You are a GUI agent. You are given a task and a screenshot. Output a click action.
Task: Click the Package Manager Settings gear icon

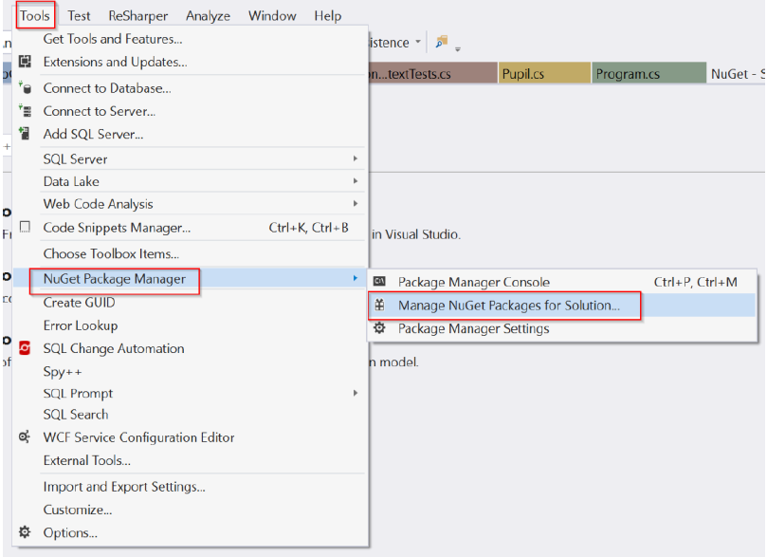(379, 328)
